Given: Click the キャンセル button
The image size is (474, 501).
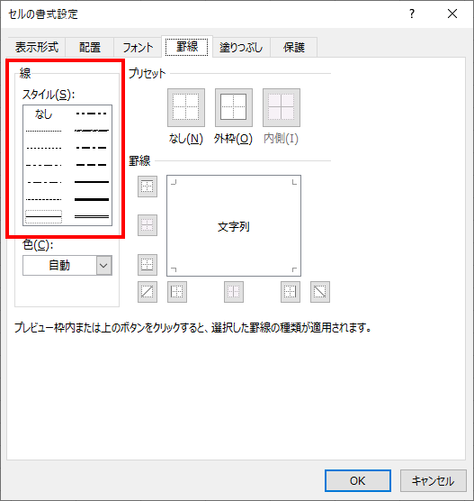Looking at the screenshot, I should pos(434,480).
